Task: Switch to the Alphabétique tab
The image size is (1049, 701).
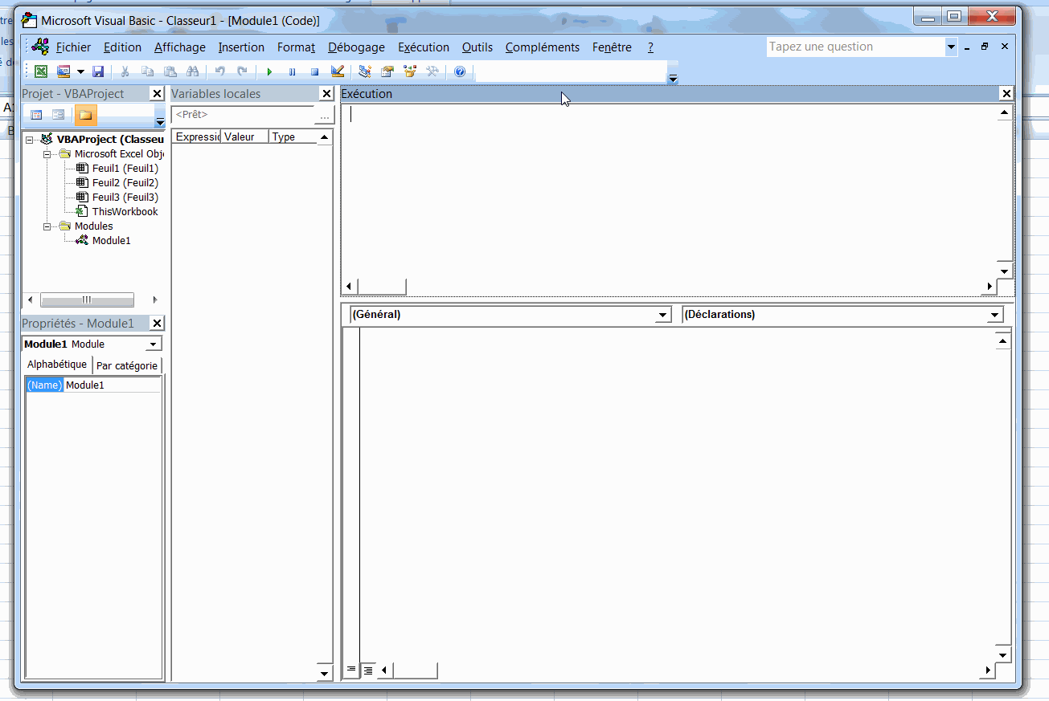Action: [57, 365]
